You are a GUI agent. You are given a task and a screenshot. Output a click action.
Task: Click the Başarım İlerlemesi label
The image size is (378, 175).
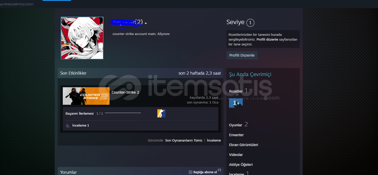(x=80, y=113)
